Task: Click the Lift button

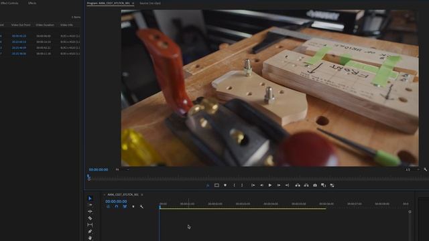Action: (x=298, y=185)
